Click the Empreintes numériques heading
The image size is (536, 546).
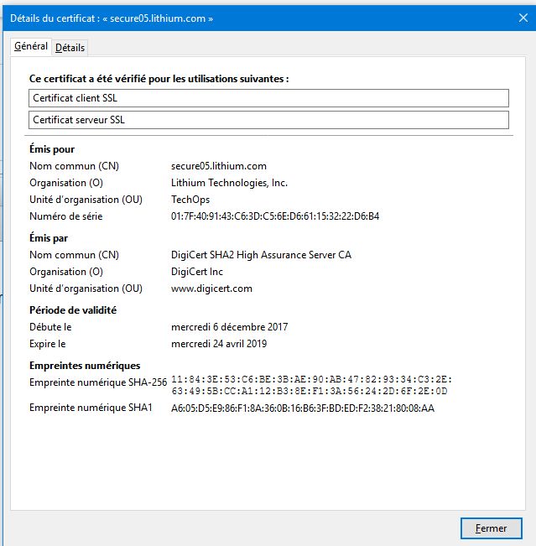85,366
